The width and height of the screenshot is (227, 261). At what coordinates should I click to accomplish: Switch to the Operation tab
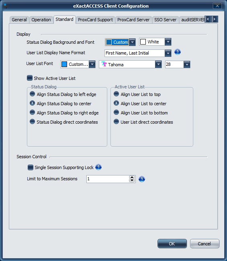41,20
